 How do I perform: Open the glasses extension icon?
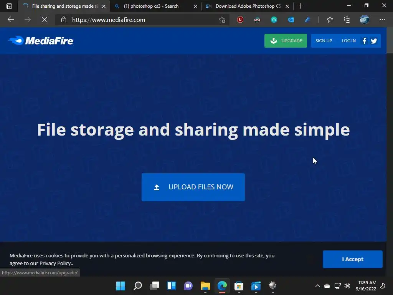[257, 20]
